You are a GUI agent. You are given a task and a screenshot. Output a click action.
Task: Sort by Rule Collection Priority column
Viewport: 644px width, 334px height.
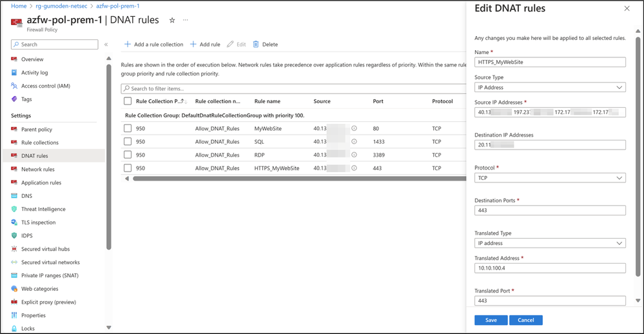click(x=161, y=101)
